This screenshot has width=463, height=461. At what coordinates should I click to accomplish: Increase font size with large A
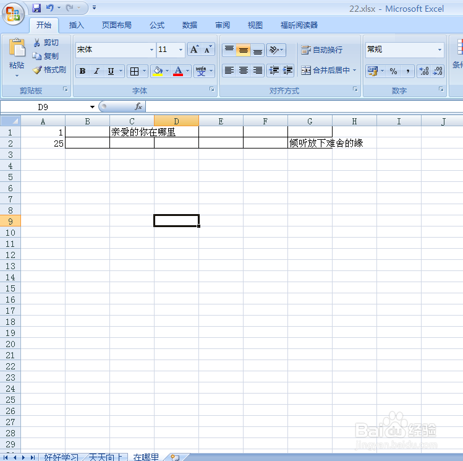[x=195, y=50]
